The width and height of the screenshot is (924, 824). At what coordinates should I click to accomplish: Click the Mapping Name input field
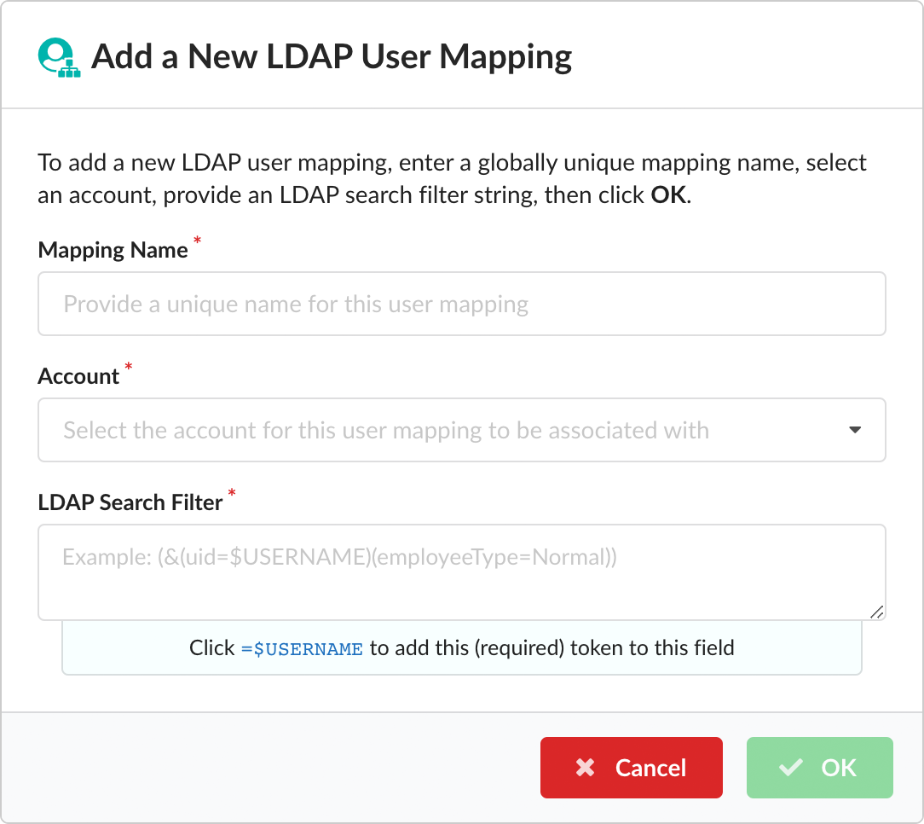click(x=461, y=304)
